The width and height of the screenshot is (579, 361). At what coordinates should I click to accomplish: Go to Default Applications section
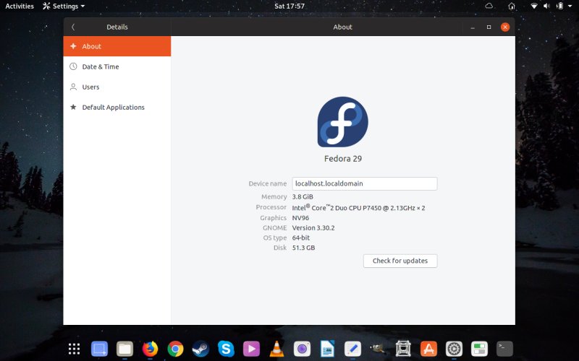[x=113, y=107]
